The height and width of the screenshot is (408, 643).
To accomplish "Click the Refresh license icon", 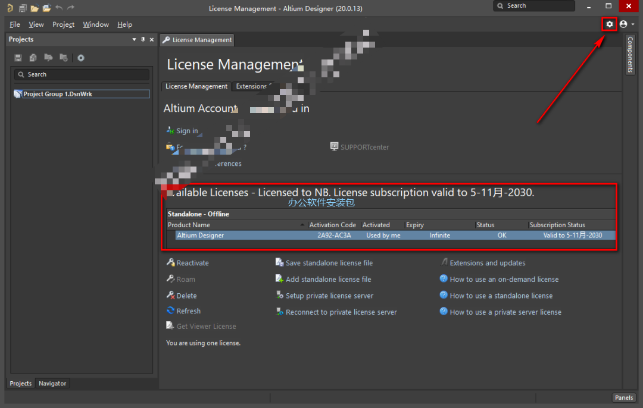I will pos(171,311).
